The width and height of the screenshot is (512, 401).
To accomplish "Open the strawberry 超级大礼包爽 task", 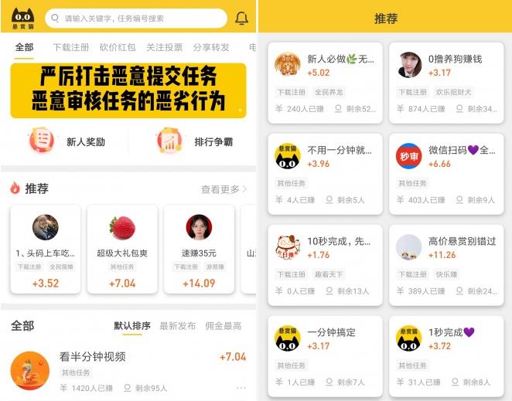I will (122, 250).
